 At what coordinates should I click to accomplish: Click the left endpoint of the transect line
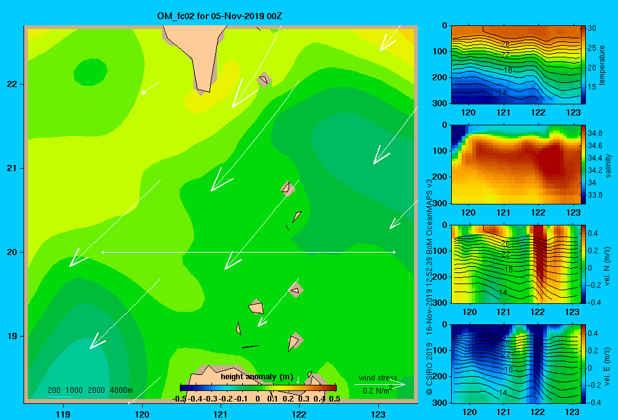[x=103, y=252]
